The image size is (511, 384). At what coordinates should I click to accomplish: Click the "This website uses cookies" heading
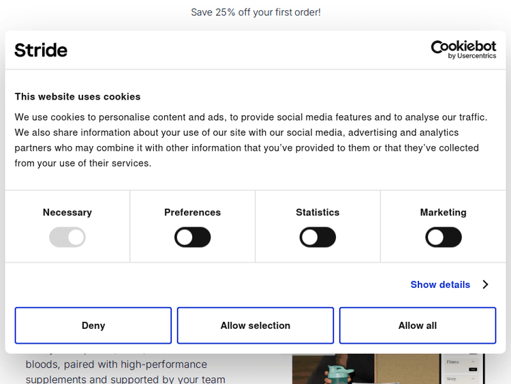(x=78, y=97)
